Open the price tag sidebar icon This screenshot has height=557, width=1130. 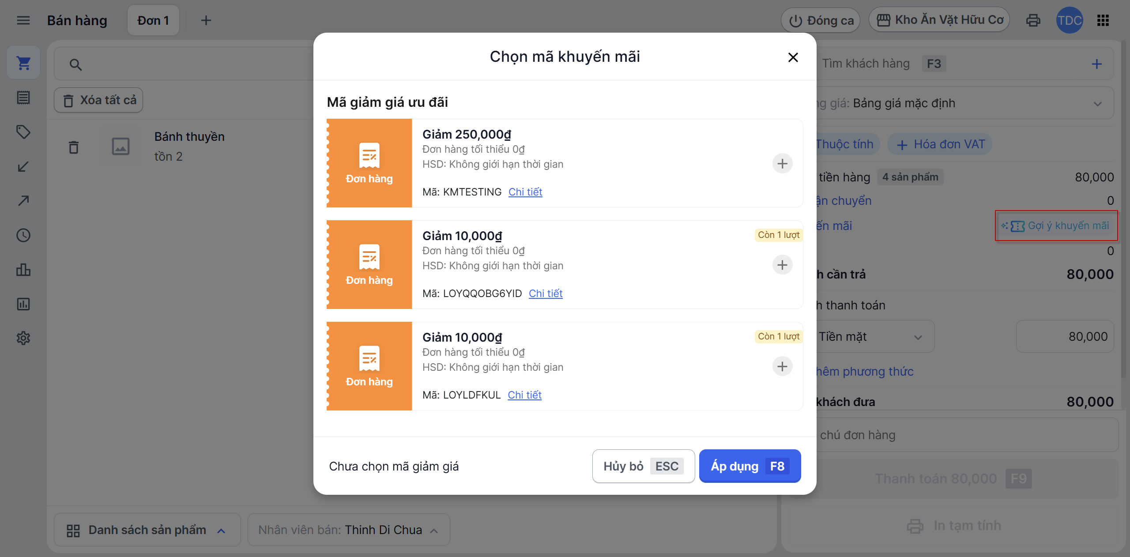(x=23, y=132)
